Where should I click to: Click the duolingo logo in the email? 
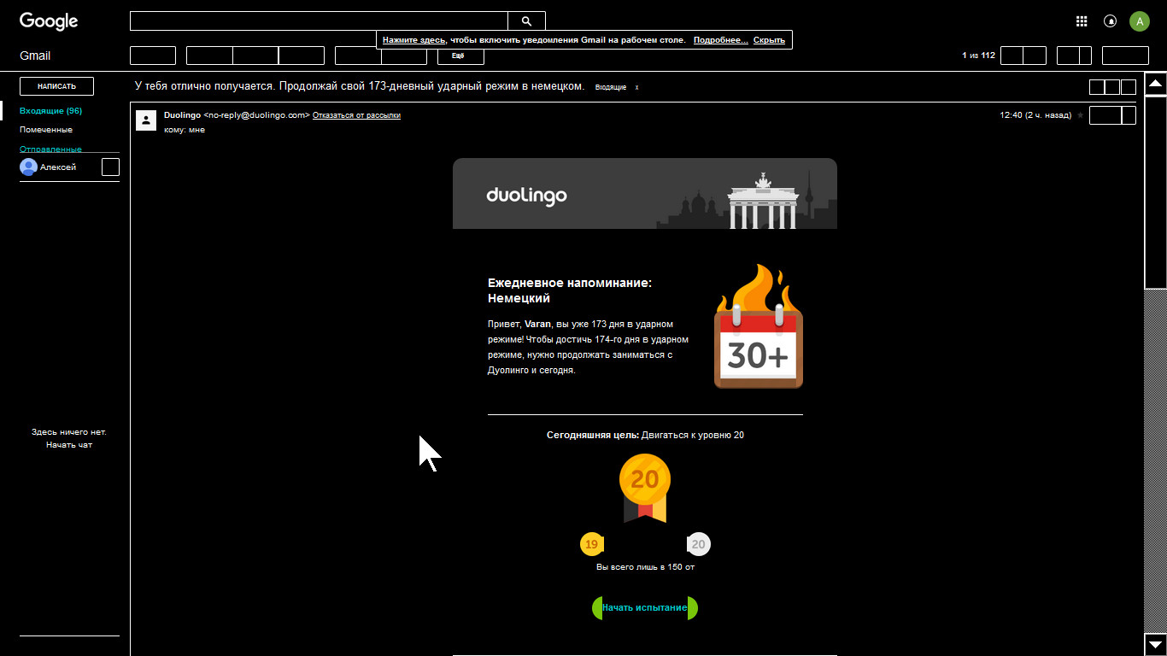(x=526, y=196)
